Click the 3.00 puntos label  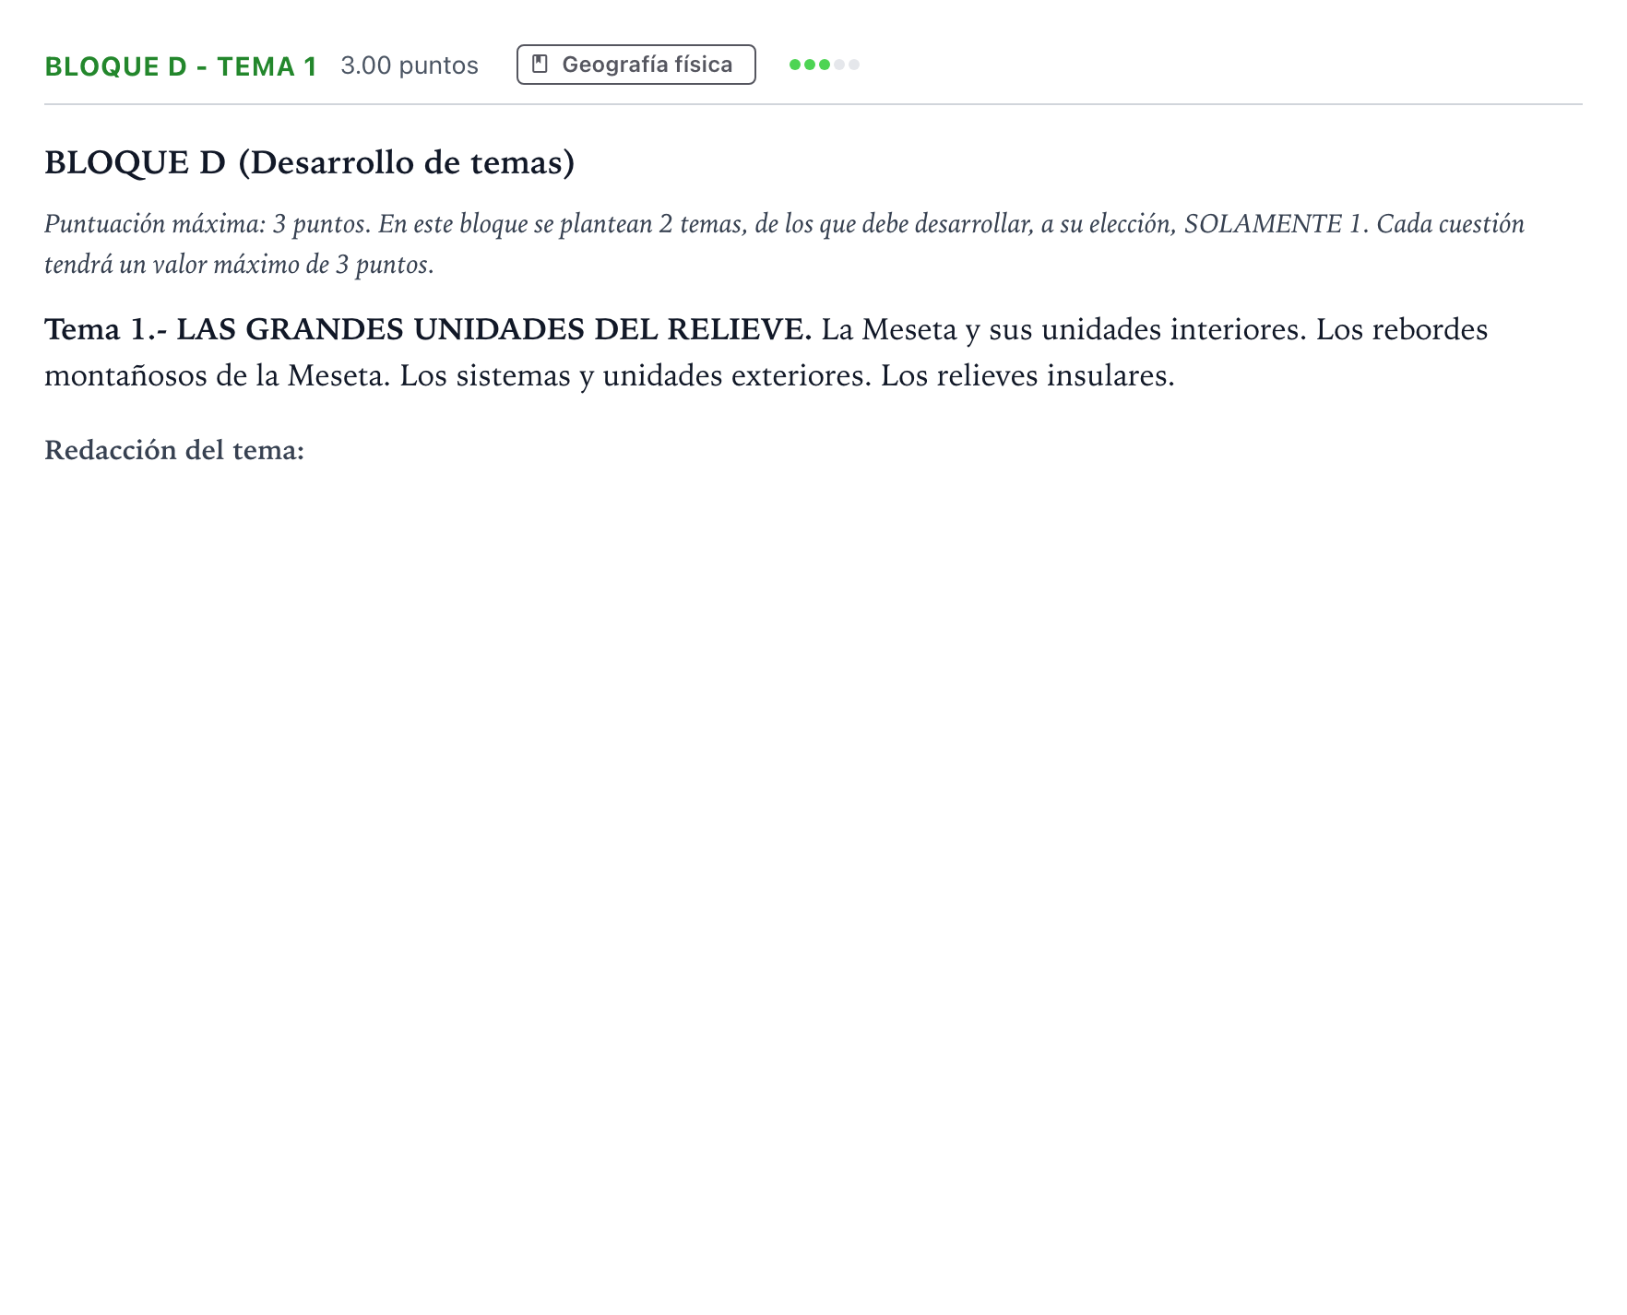coord(410,65)
